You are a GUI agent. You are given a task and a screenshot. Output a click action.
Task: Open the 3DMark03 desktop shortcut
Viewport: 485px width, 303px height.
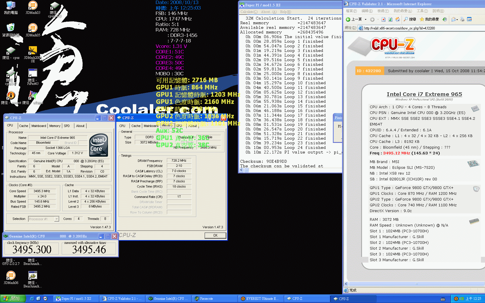(33, 8)
